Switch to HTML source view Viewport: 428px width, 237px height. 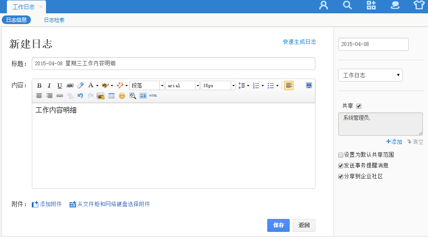point(153,96)
